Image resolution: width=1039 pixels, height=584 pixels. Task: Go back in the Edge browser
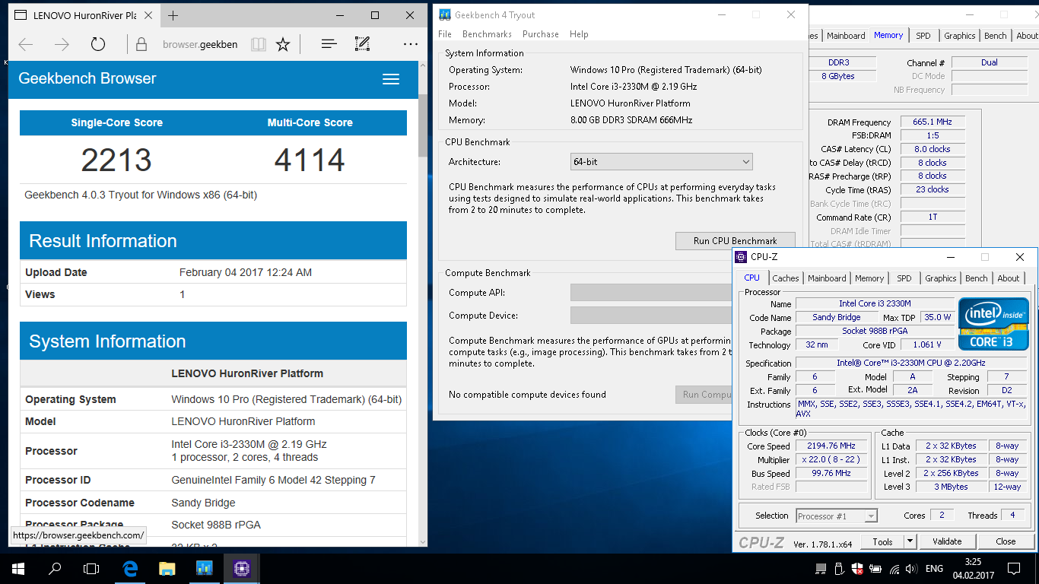tap(26, 45)
